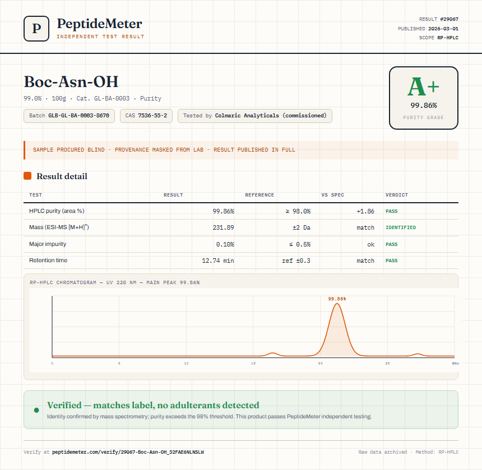
Task: Click the HPLC purity (area %) row label
Action: coord(57,211)
